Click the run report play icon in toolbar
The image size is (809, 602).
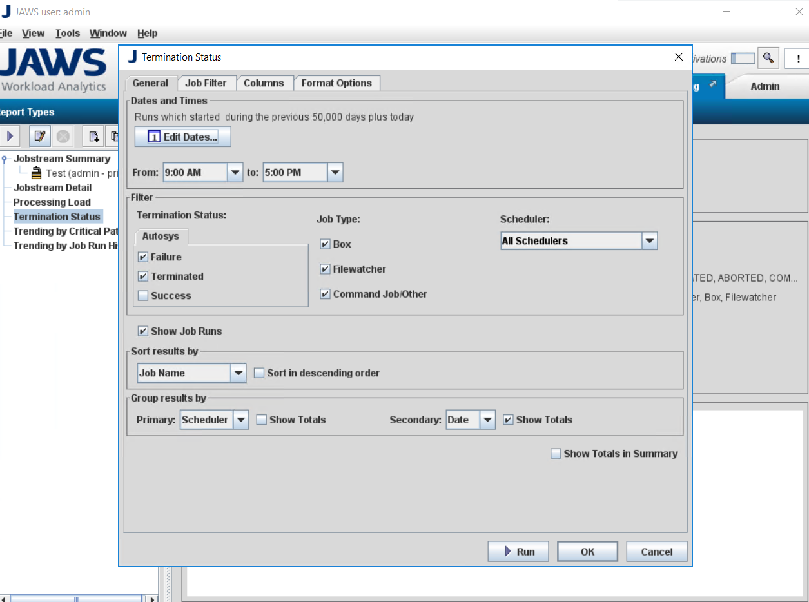pos(10,136)
